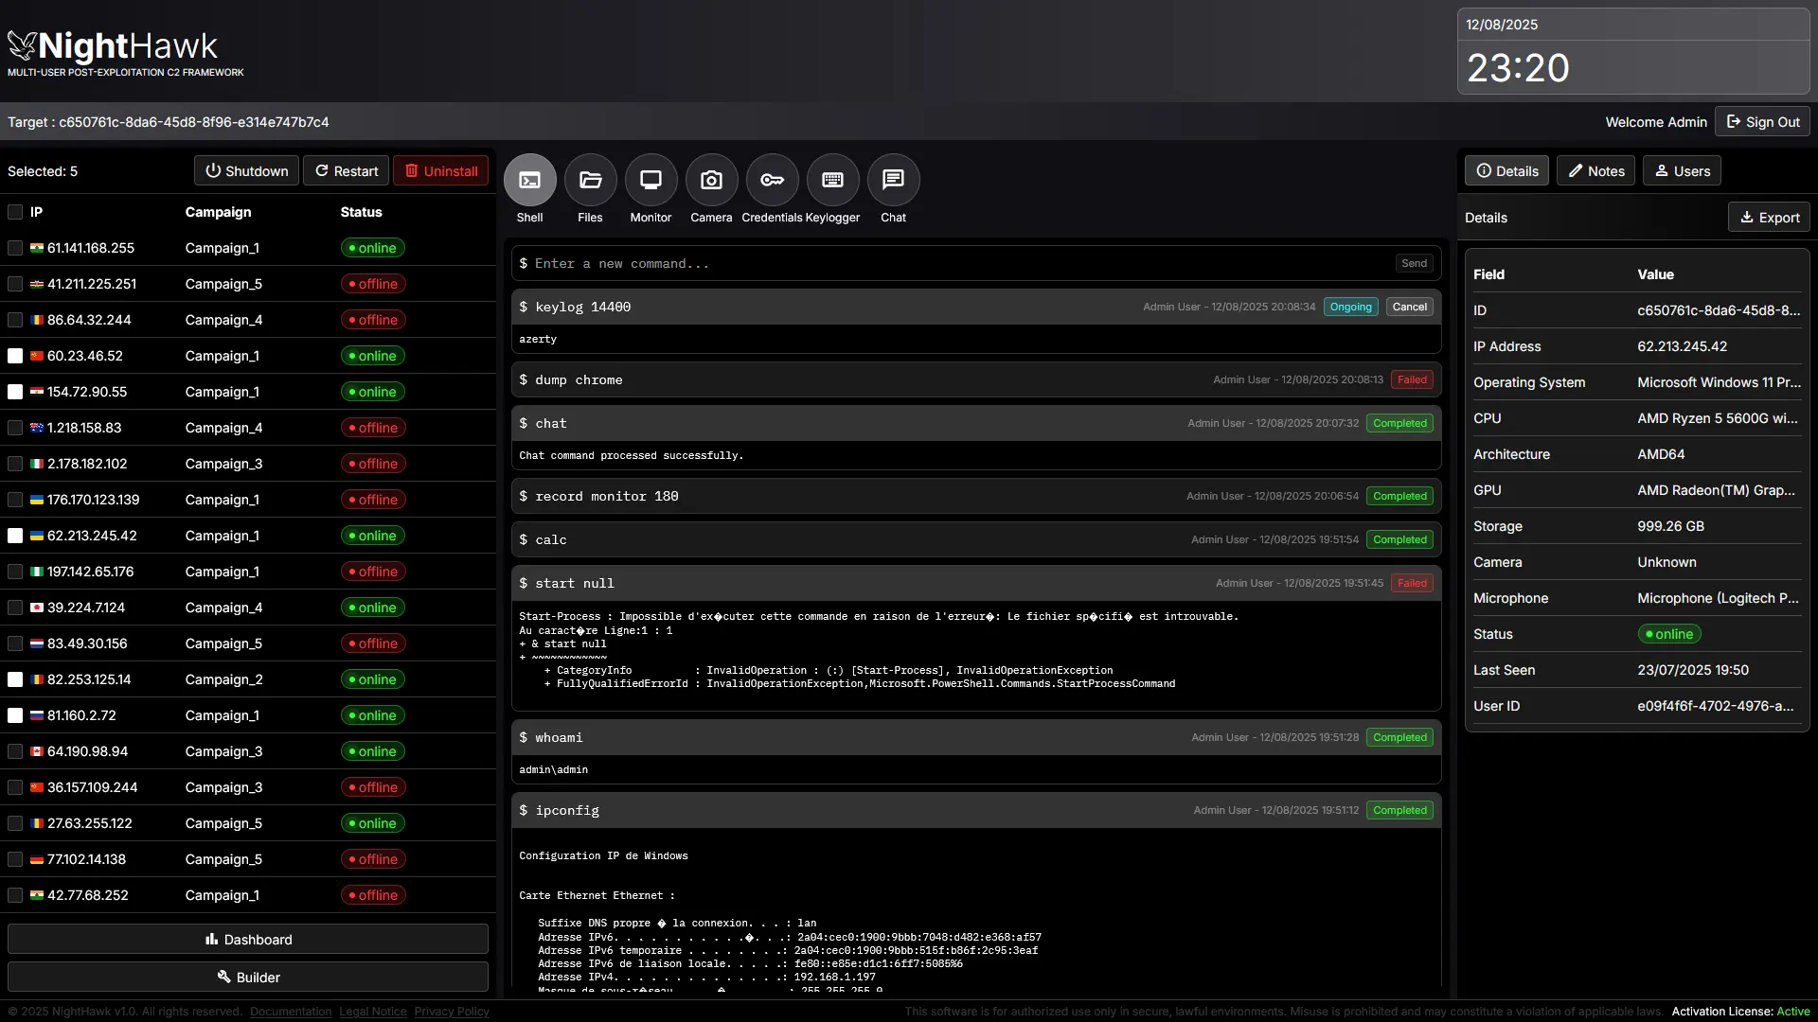Click the NightHawk logo
1818x1022 pixels.
click(x=114, y=46)
